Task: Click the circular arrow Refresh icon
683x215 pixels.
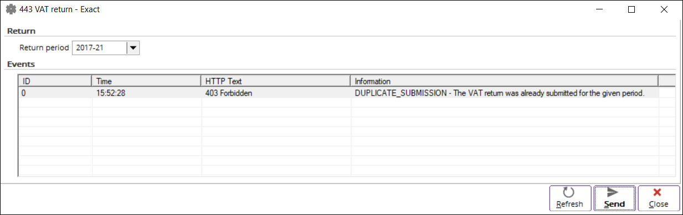Action: point(568,192)
